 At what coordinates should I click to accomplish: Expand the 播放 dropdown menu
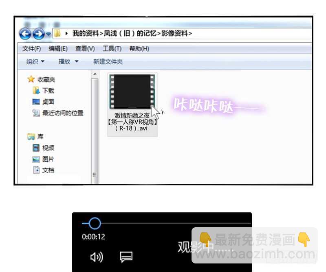point(68,61)
